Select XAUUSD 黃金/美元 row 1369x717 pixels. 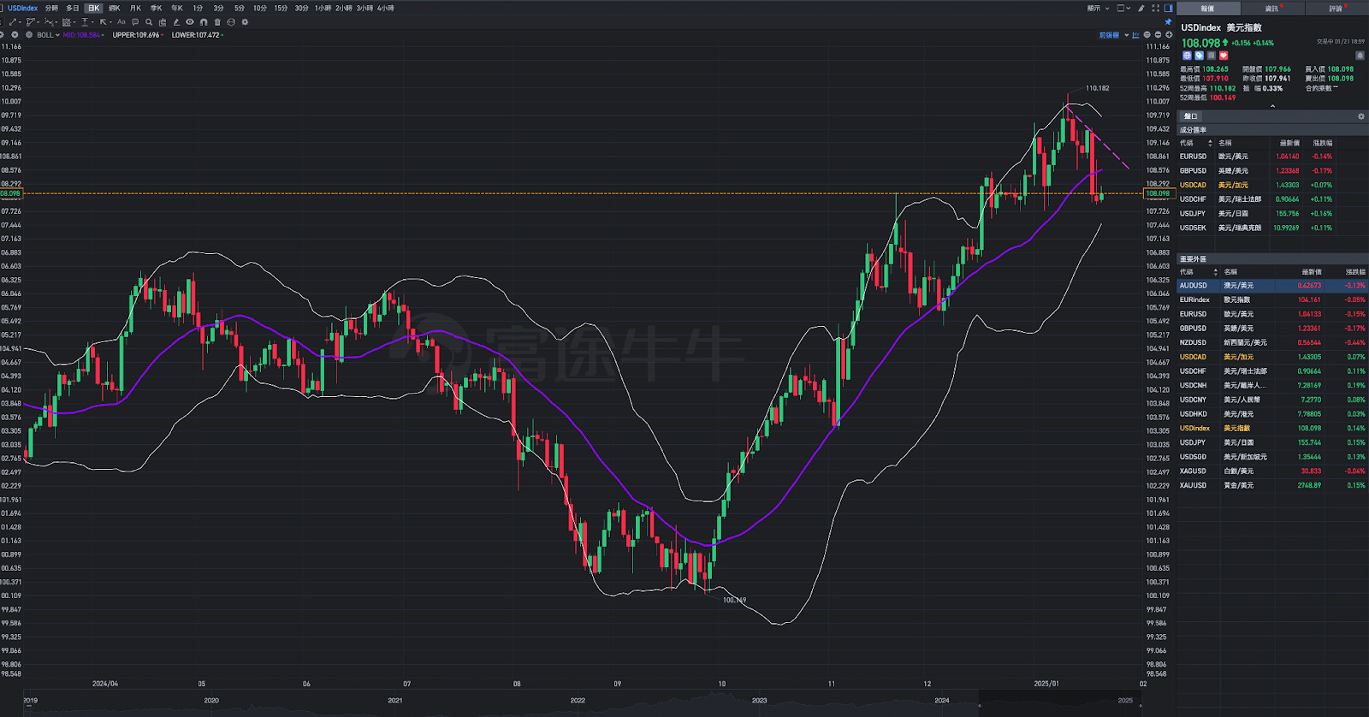(1272, 485)
